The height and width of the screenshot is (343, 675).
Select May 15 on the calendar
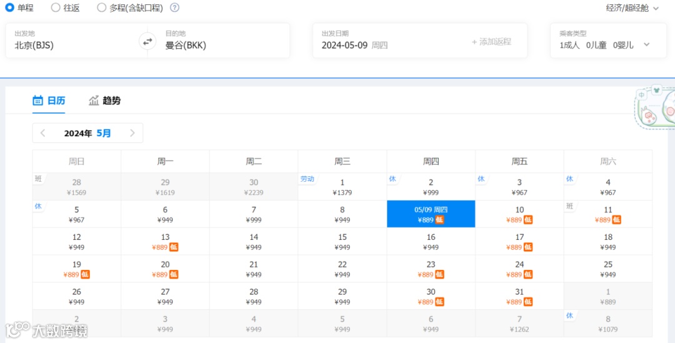pyautogui.click(x=342, y=241)
